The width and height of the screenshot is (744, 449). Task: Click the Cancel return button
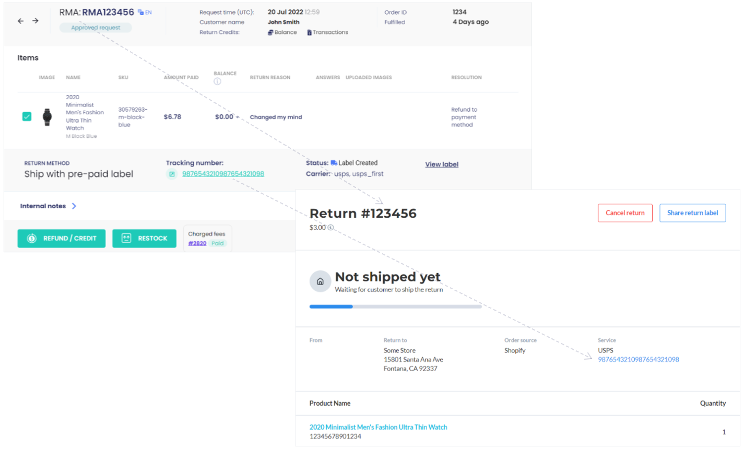pyautogui.click(x=625, y=213)
